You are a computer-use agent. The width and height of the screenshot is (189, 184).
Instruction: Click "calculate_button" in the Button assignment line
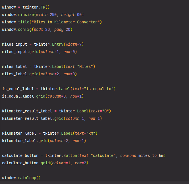(x=20, y=155)
